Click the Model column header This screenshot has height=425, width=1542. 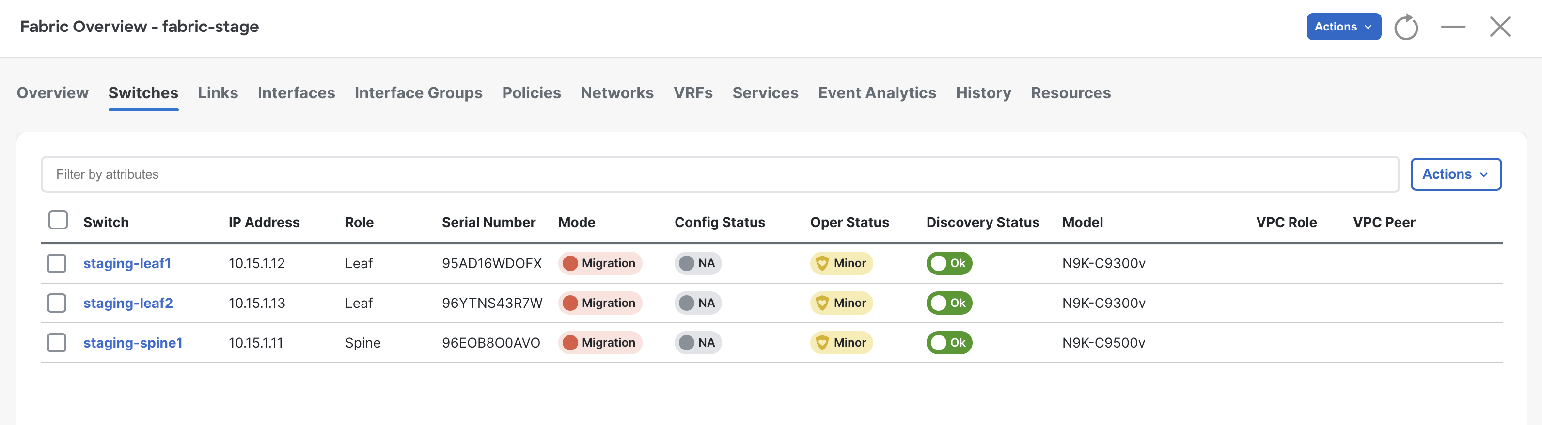pyautogui.click(x=1082, y=222)
